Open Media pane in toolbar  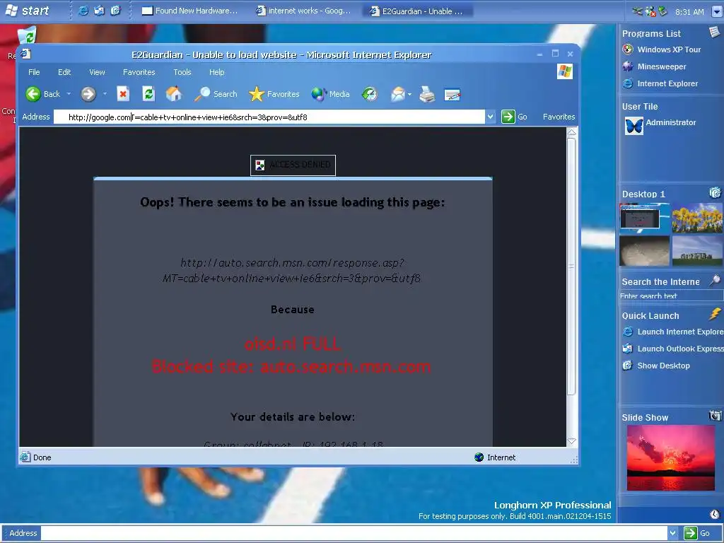point(330,94)
